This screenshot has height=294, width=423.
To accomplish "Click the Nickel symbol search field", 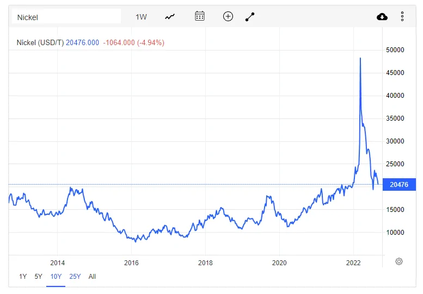I will [x=66, y=17].
